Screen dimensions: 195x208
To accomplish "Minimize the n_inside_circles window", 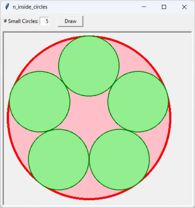I will [x=144, y=7].
